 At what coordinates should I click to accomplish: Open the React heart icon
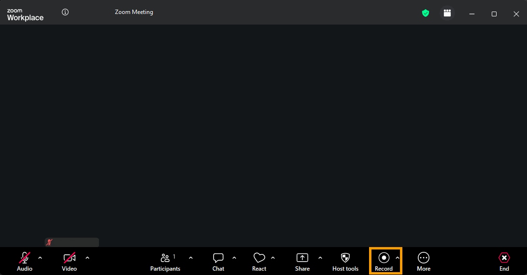point(259,261)
